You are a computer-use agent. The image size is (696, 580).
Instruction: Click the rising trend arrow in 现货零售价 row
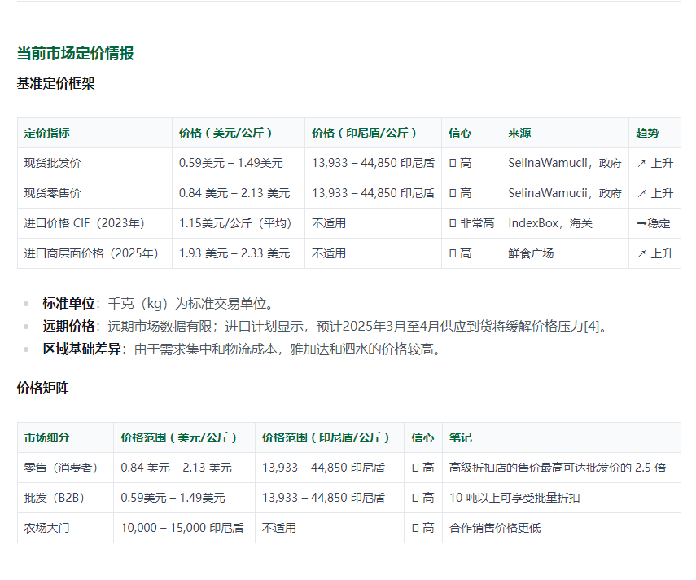click(x=641, y=193)
